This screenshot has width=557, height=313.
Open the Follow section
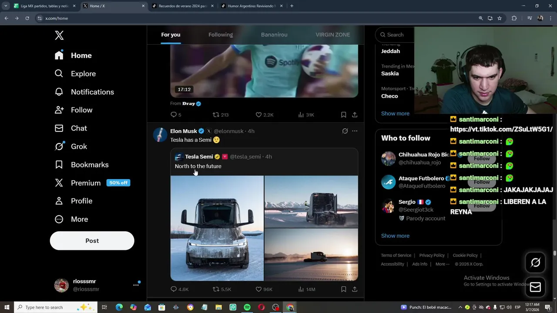73,110
